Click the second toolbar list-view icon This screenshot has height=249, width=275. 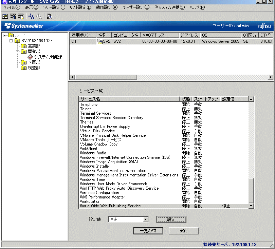click(x=13, y=16)
